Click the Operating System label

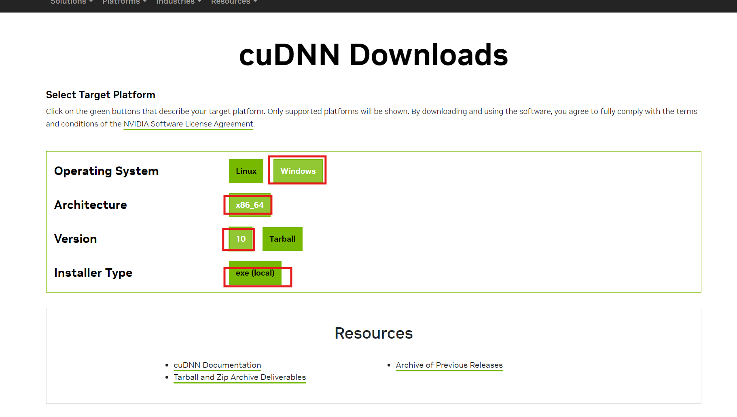106,171
